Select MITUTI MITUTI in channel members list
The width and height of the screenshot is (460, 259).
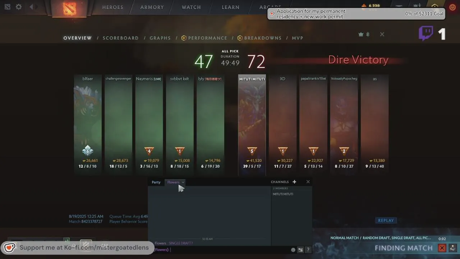[283, 194]
